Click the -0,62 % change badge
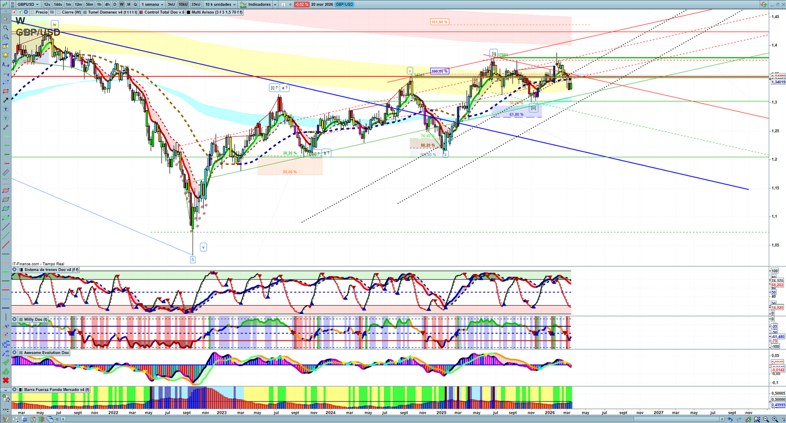This screenshot has width=786, height=423. [x=302, y=4]
